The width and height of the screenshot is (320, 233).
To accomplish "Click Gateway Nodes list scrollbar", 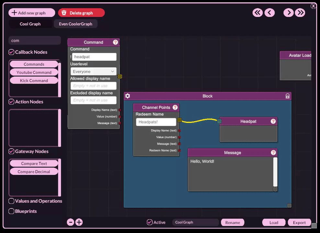I will click(x=60, y=177).
